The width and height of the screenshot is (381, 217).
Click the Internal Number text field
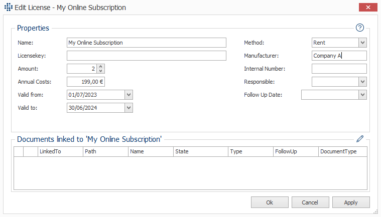tap(339, 69)
